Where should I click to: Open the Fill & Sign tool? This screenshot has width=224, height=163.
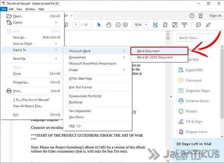point(190,121)
